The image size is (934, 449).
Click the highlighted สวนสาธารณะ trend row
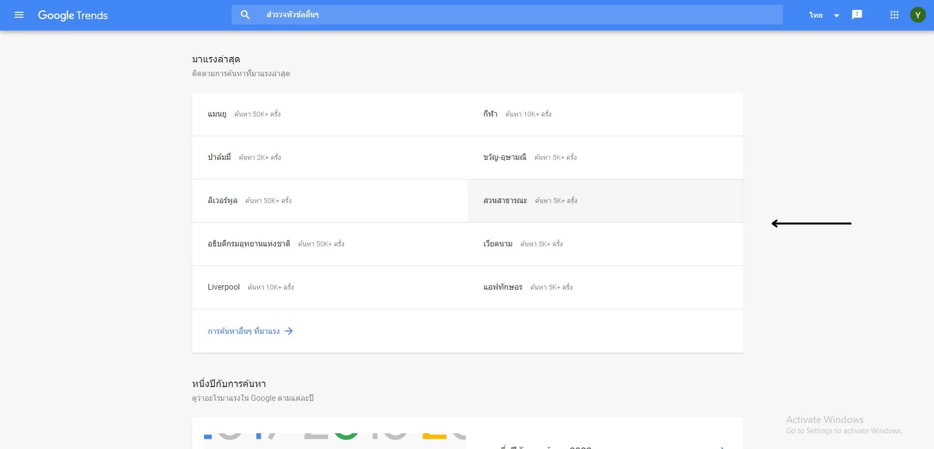coord(505,201)
